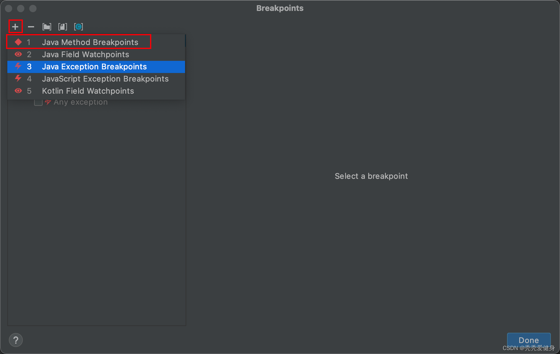Click the eye icon beside Java Field Watchpoints
The height and width of the screenshot is (354, 560).
click(18, 54)
